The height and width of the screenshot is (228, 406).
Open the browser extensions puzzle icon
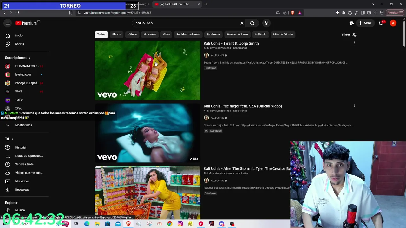click(350, 13)
